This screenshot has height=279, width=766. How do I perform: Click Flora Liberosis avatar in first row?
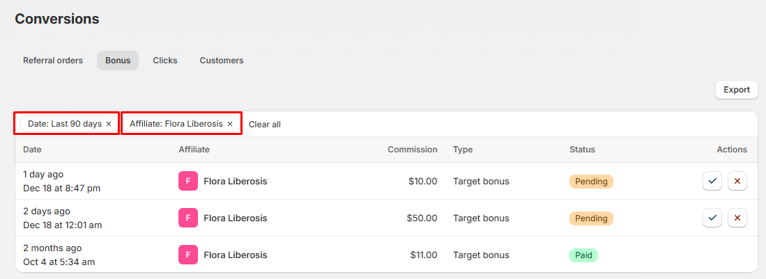click(187, 182)
